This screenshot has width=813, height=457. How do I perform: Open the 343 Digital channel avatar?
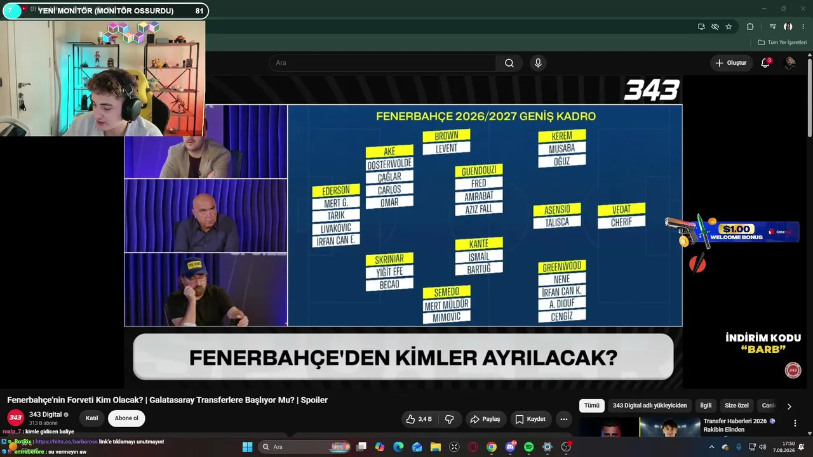(15, 418)
